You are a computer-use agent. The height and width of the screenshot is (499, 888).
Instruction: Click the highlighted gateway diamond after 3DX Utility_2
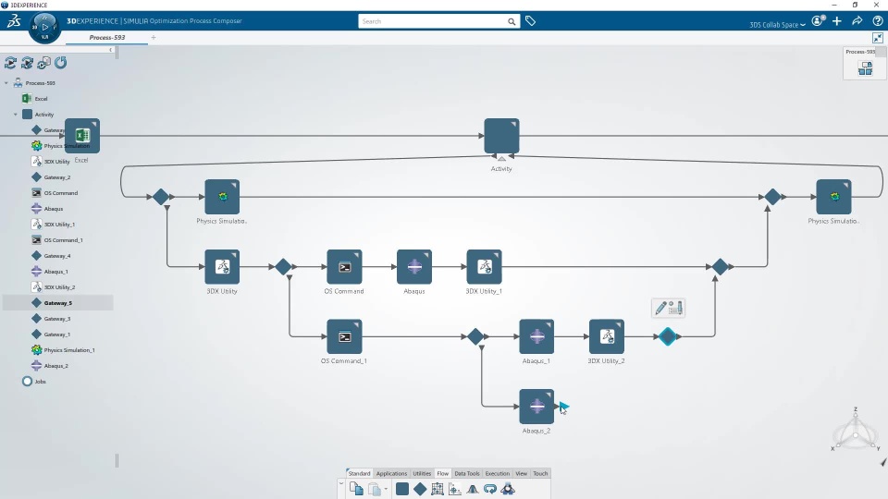(x=668, y=336)
